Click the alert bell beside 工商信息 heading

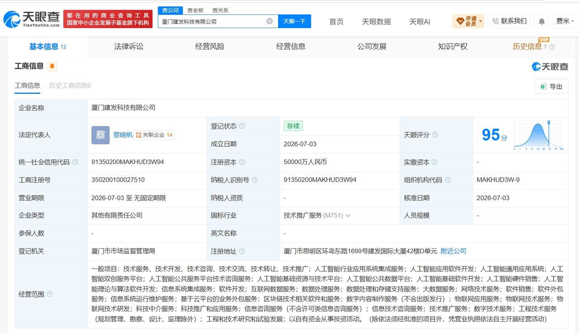52,67
